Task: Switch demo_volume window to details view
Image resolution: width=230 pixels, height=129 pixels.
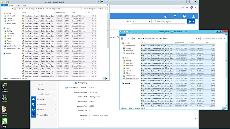Action: 223,108
